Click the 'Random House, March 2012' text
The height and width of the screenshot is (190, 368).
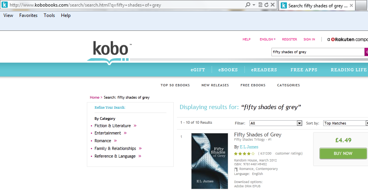[x=255, y=160]
